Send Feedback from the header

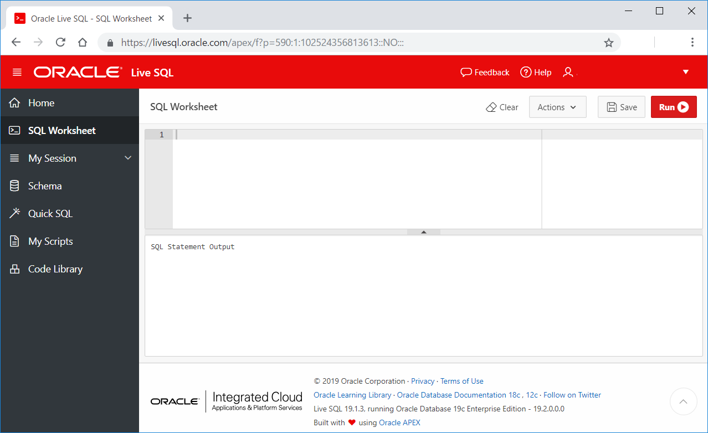point(484,71)
